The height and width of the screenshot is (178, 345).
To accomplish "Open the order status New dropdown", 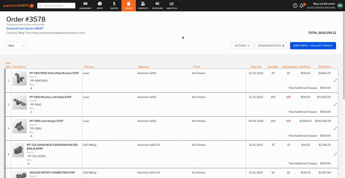I will [x=16, y=45].
